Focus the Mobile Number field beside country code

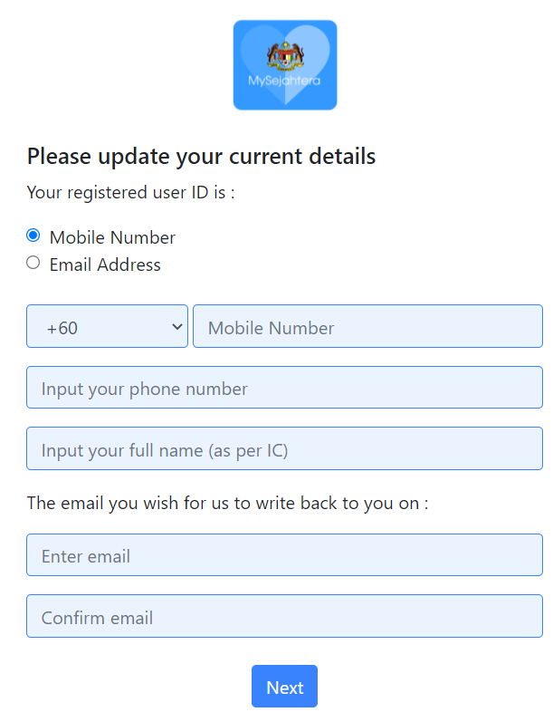367,326
